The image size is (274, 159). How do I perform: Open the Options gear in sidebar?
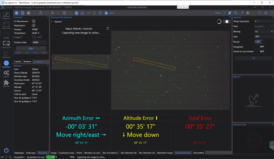(6, 74)
